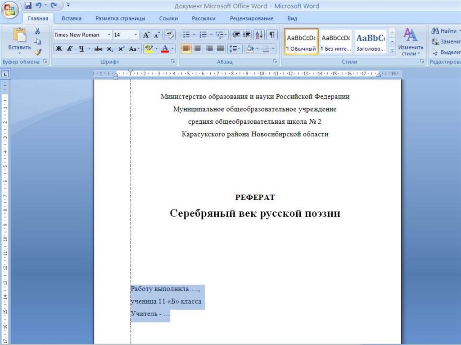Toggle Bold formatting (Ж)
The height and width of the screenshot is (345, 461).
coord(59,49)
